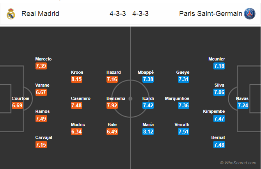Click Real Madrid's 4-3-3 formation text
Image resolution: width=261 pixels, height=169 pixels.
118,14
